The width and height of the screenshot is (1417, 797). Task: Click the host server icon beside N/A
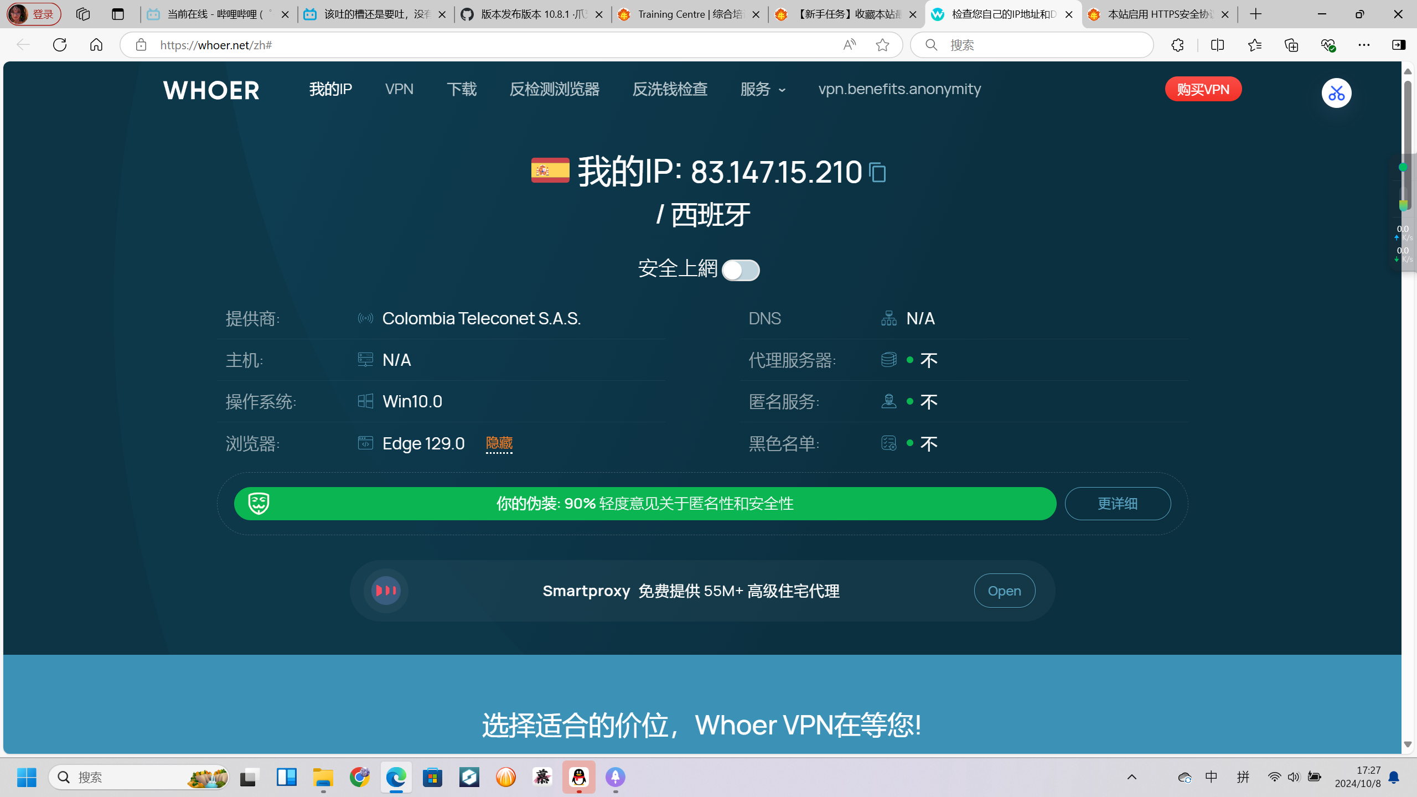tap(365, 360)
